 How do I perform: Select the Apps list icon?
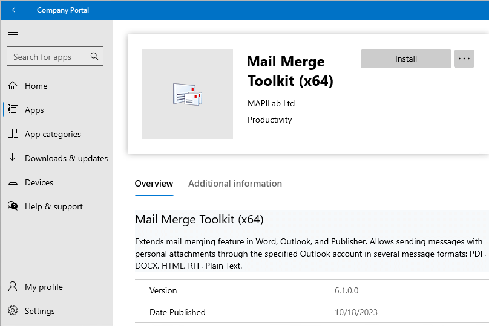pos(13,110)
